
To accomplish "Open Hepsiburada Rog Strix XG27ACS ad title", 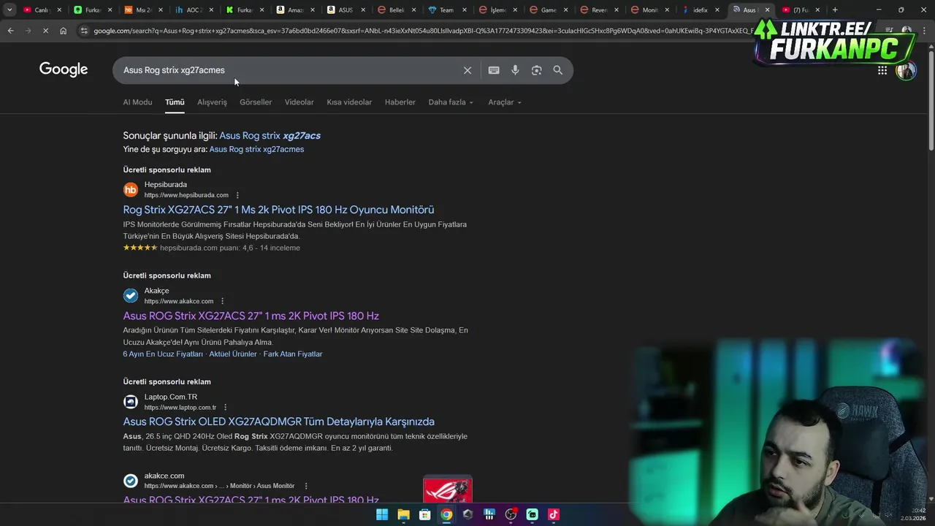I will tap(278, 210).
